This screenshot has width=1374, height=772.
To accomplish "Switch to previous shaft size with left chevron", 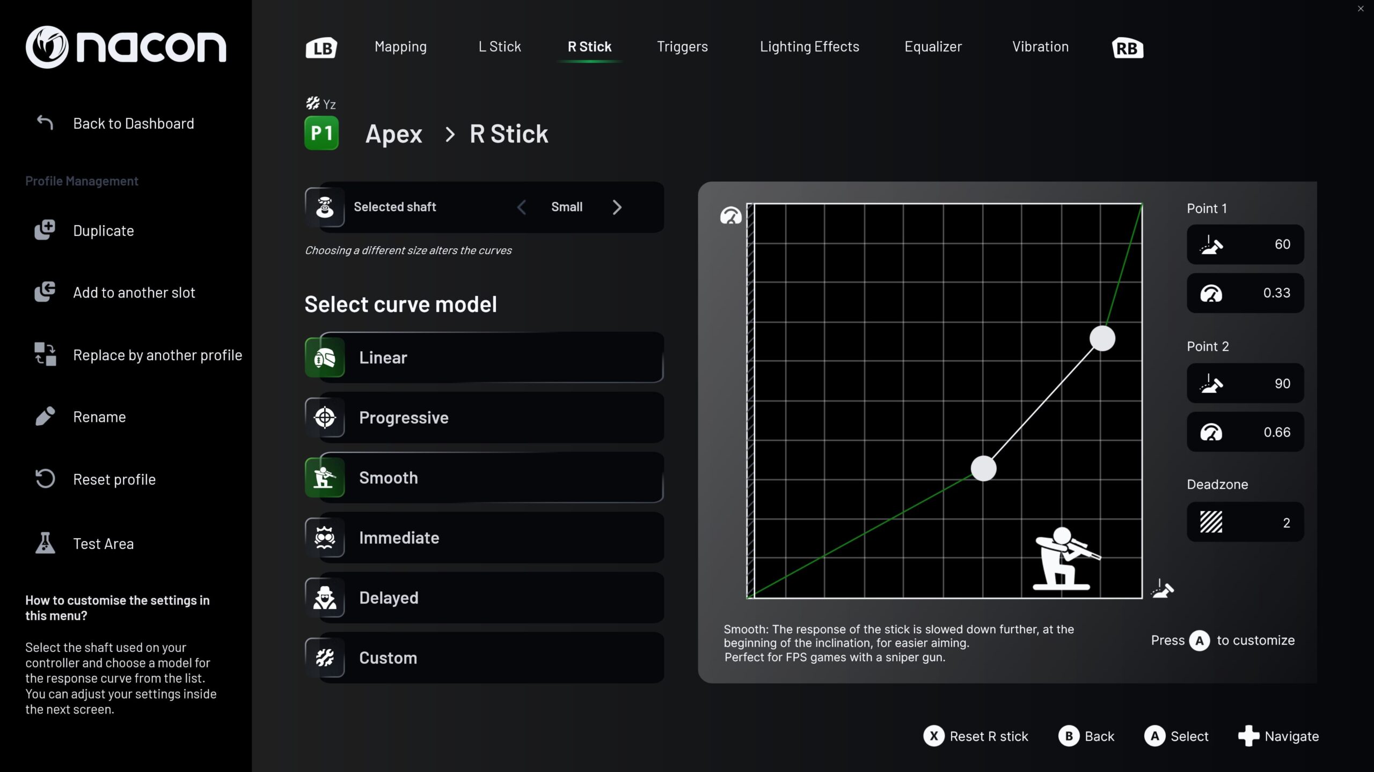I will point(521,207).
